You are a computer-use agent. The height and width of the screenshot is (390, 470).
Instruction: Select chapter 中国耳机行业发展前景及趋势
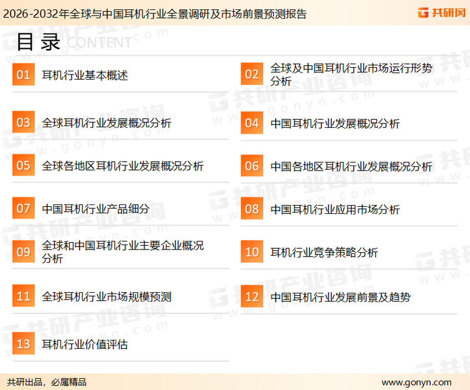coord(340,297)
